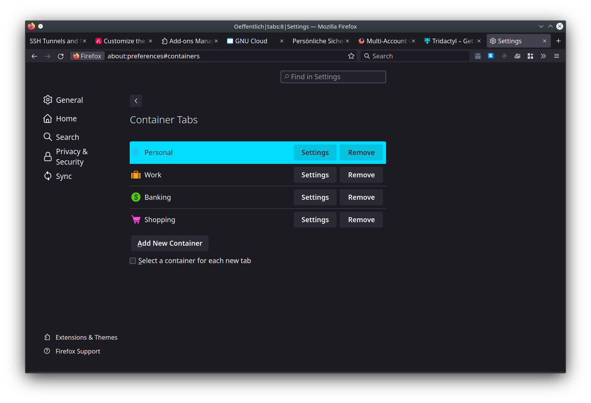Bookmark this page via the star icon
Screen dimensions: 591x403
(x=351, y=56)
